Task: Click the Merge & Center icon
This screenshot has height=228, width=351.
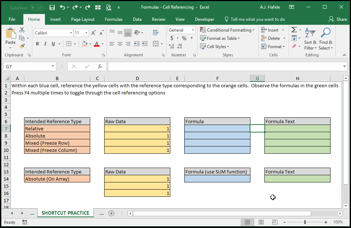Action: [x=156, y=44]
